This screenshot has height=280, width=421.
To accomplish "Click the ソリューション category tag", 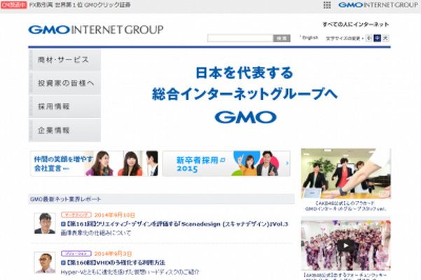I will [x=76, y=253].
